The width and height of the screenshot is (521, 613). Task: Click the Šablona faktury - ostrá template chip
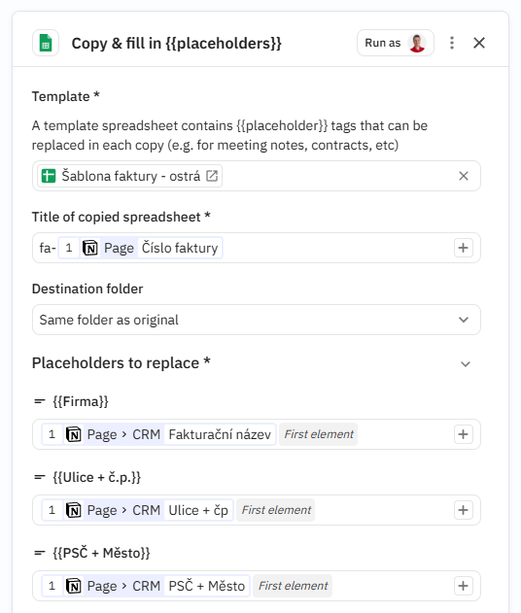pos(130,176)
